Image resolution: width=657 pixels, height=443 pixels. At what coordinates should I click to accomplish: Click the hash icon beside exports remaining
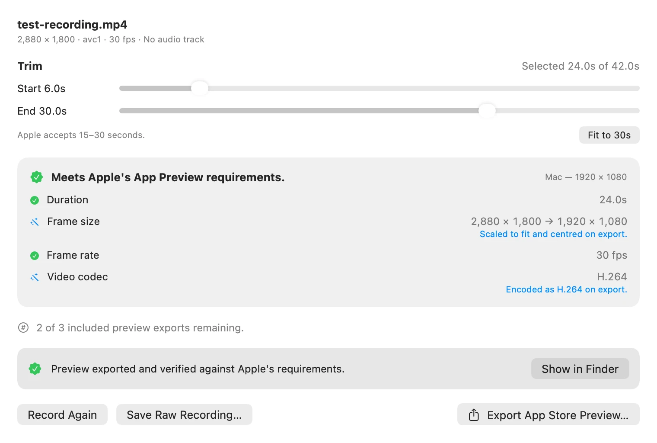tap(23, 327)
